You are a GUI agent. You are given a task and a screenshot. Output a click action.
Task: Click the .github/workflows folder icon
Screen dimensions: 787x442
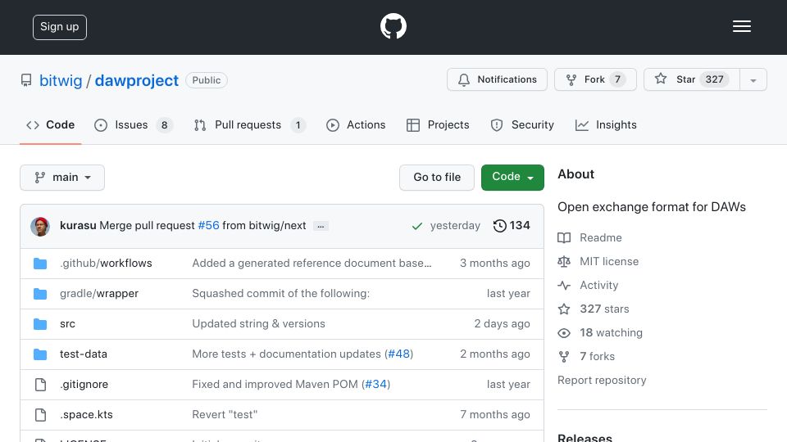point(40,263)
